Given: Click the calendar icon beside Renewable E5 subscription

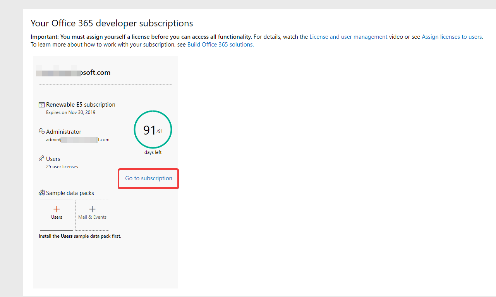Looking at the screenshot, I should (x=41, y=105).
